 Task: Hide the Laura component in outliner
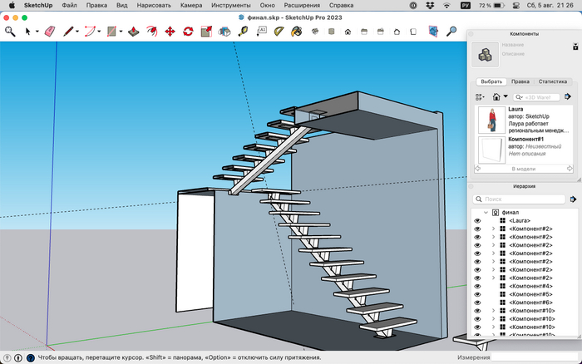[x=477, y=220]
